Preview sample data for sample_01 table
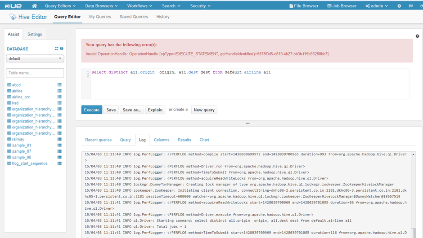 click(59, 145)
